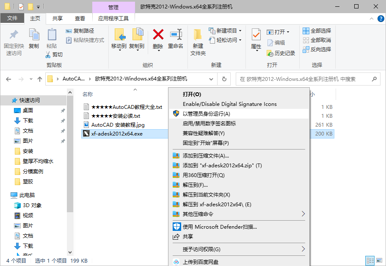
Task: Click the 复制路径 (Copy path) icon
Action: point(80,31)
